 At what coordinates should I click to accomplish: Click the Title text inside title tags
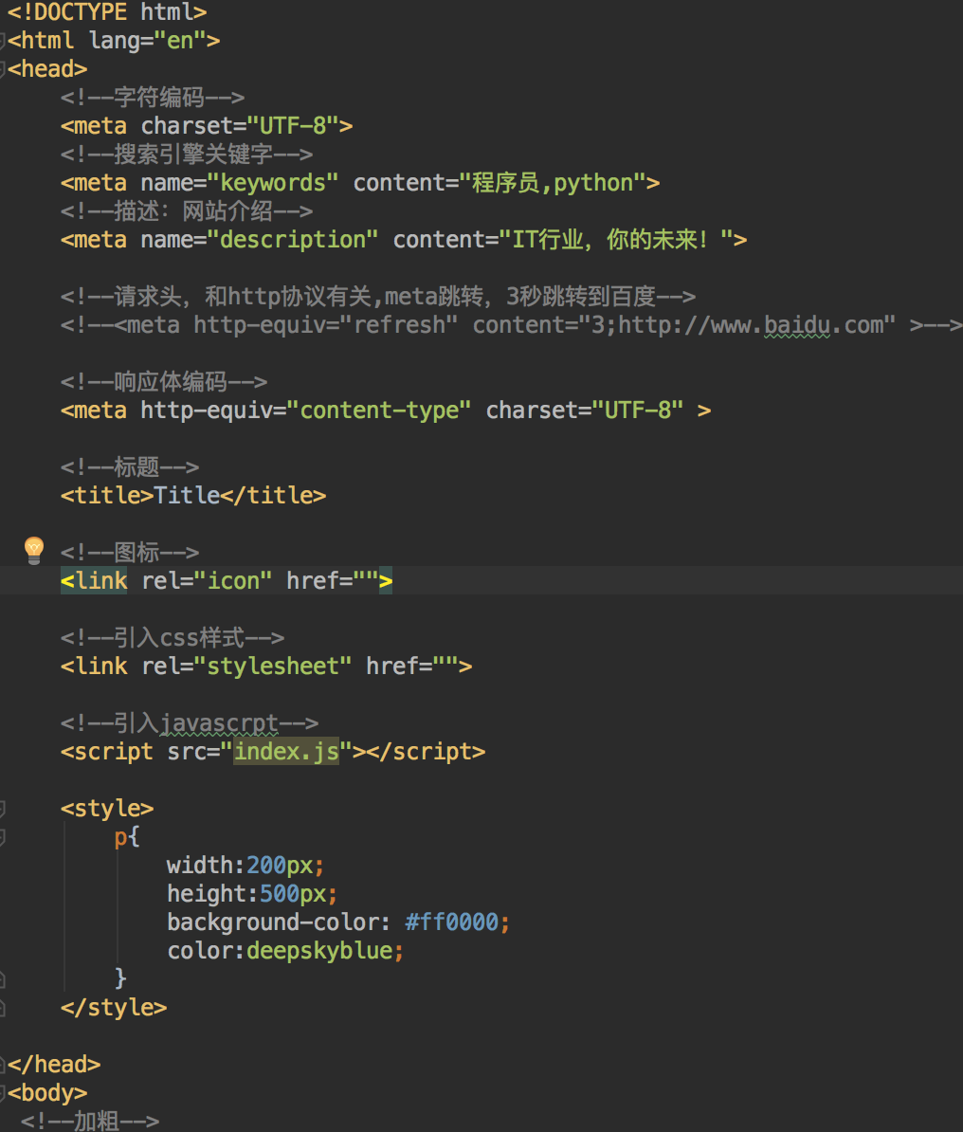tap(187, 496)
